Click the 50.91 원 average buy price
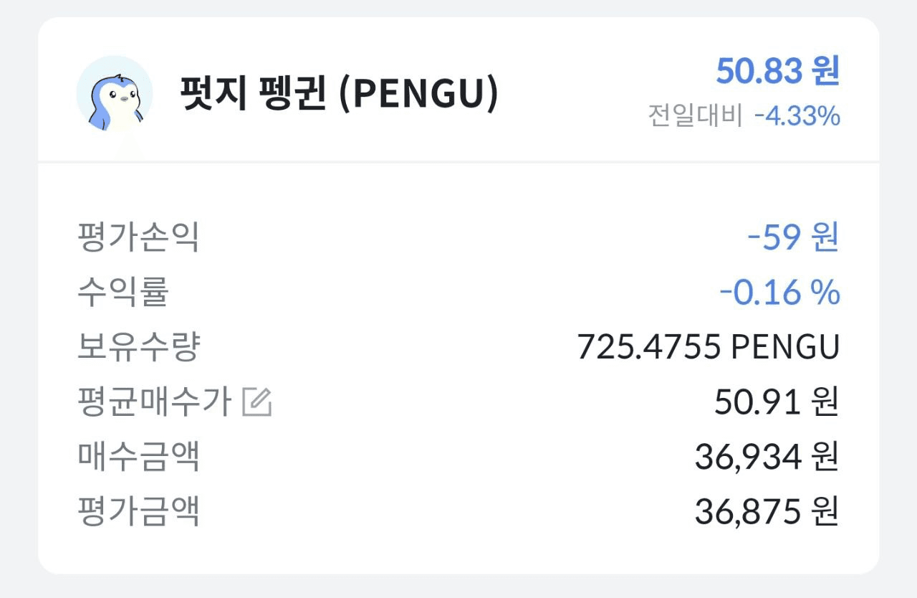This screenshot has width=917, height=598. [x=777, y=402]
